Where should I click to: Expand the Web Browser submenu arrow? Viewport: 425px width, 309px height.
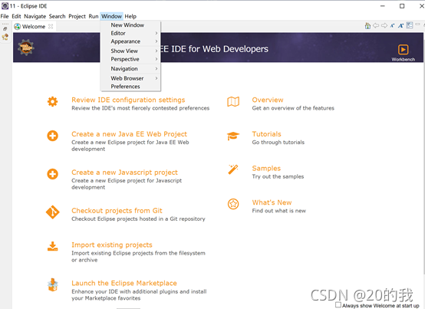[x=156, y=78]
